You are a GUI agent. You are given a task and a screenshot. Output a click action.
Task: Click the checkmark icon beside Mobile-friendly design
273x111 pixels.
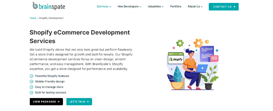31,81
